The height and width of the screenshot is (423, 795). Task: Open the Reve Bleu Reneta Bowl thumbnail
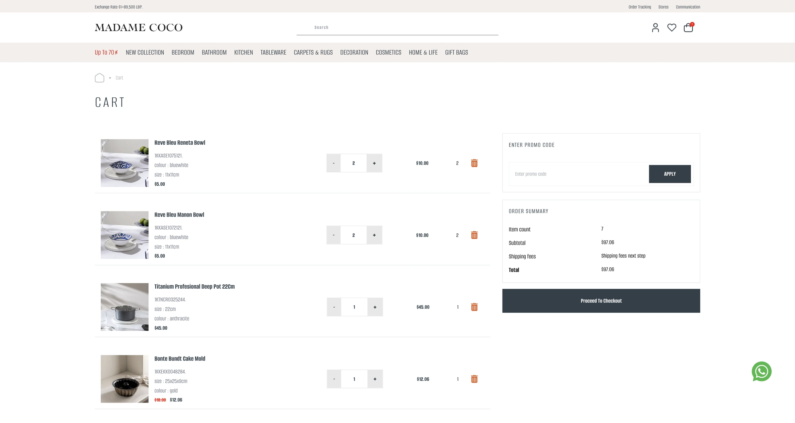point(125,163)
